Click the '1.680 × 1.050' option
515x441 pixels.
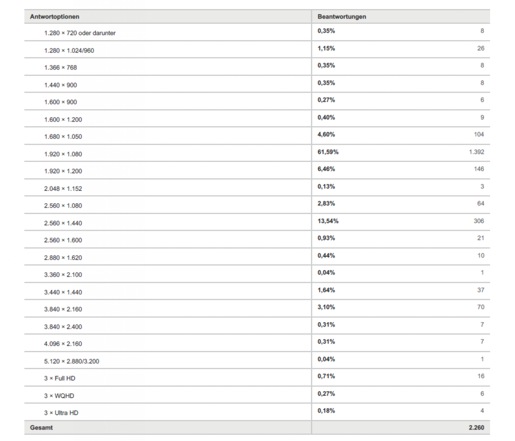coord(63,137)
